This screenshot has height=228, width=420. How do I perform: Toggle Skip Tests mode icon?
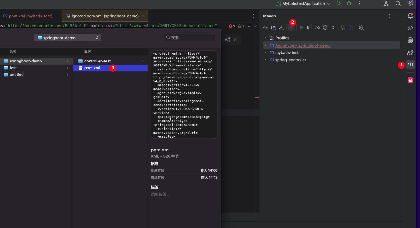pos(325,27)
